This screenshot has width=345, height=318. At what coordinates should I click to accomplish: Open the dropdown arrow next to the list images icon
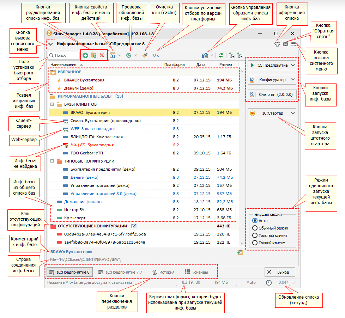pos(212,55)
